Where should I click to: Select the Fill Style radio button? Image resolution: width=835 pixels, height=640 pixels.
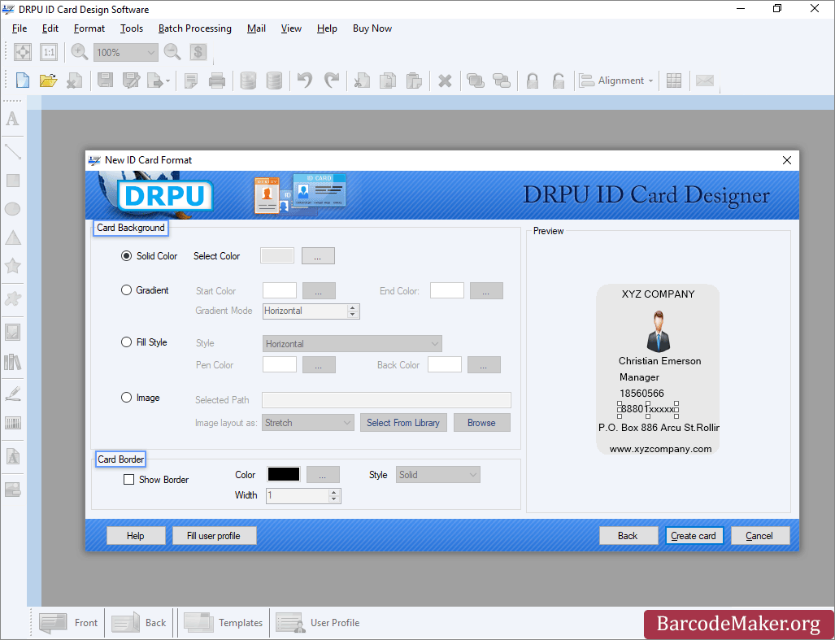click(126, 342)
